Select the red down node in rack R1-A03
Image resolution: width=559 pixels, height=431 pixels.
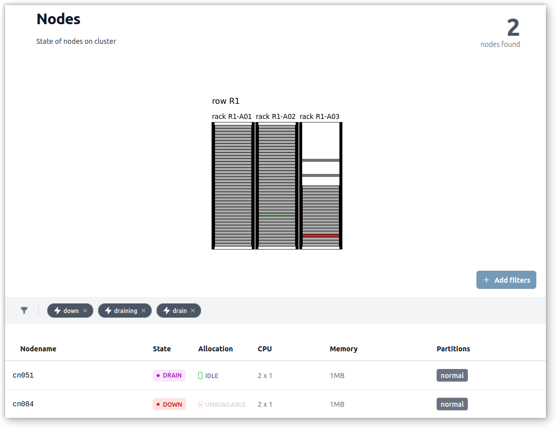pyautogui.click(x=321, y=235)
